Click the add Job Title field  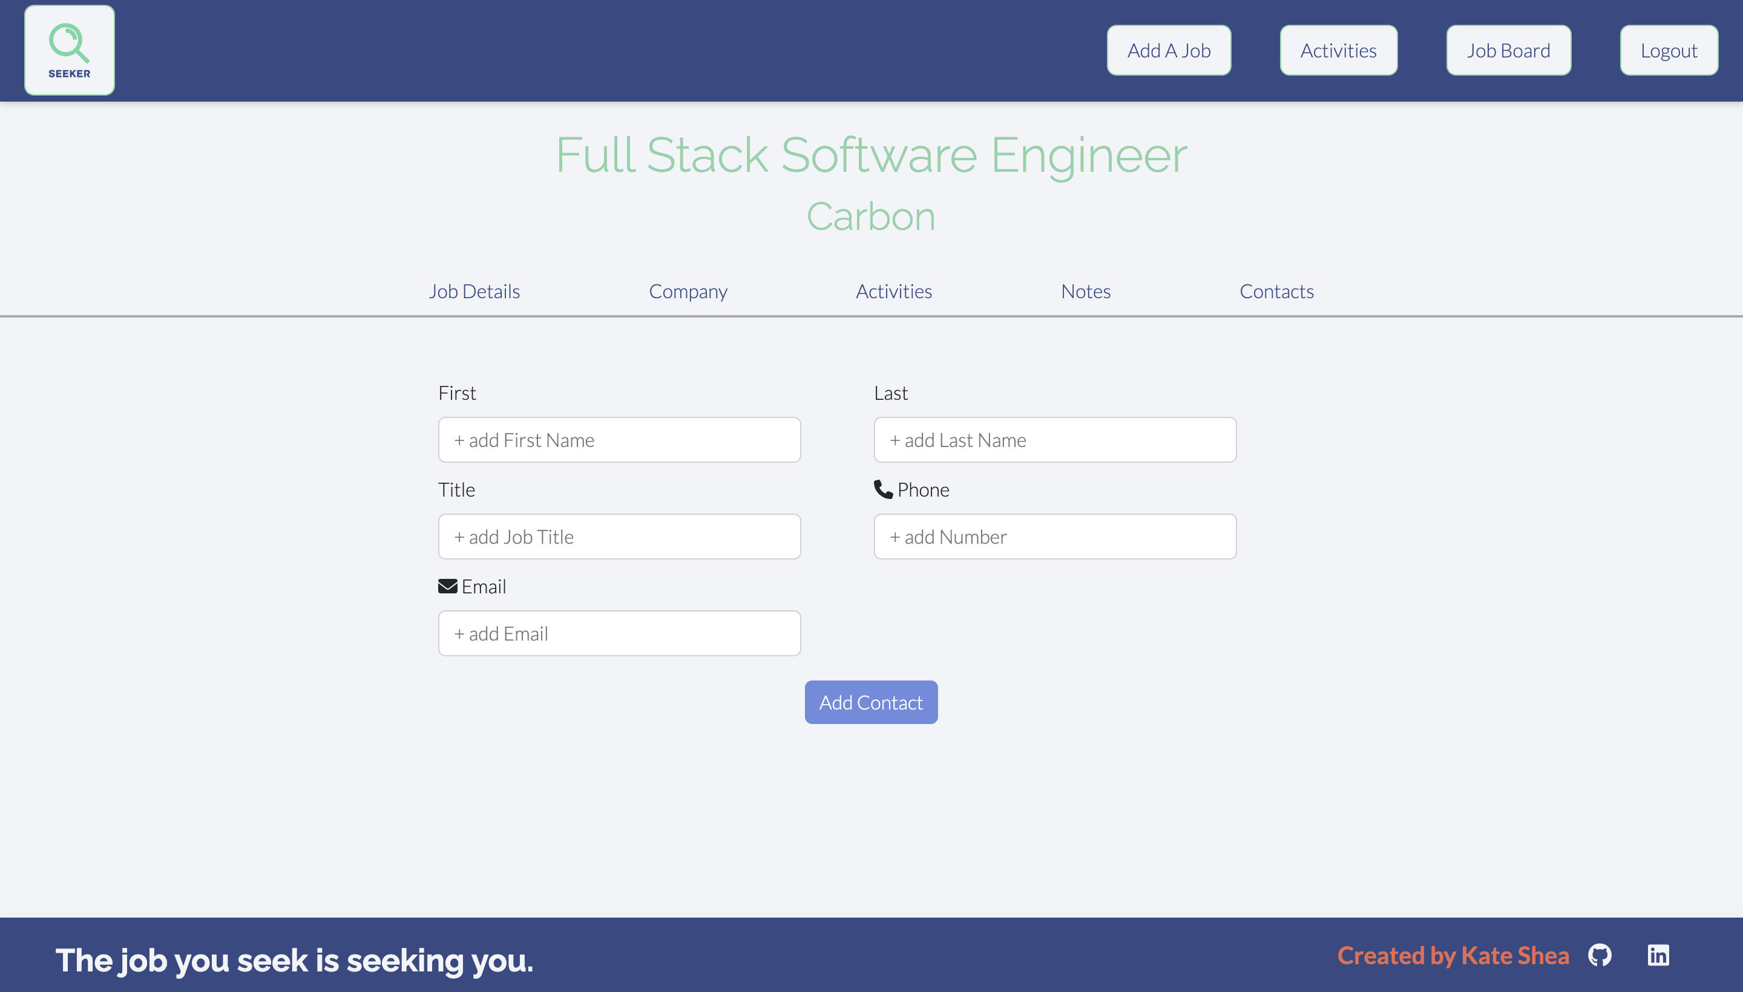[620, 535]
